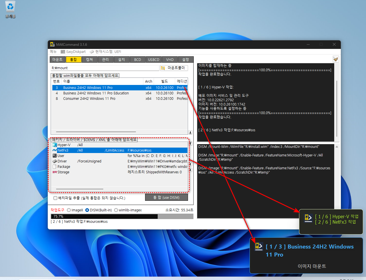Click status text [ 2 / 6 ] NetFx3 작업
The height and width of the screenshot is (280, 366).
[x=79, y=222]
